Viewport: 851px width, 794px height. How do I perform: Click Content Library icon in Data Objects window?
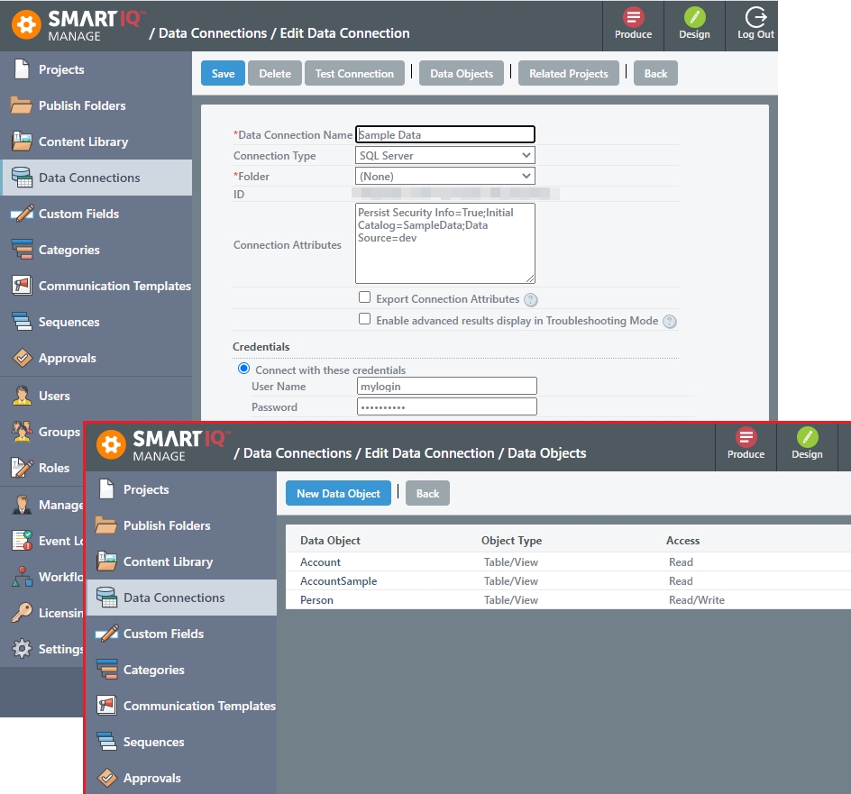tap(106, 561)
